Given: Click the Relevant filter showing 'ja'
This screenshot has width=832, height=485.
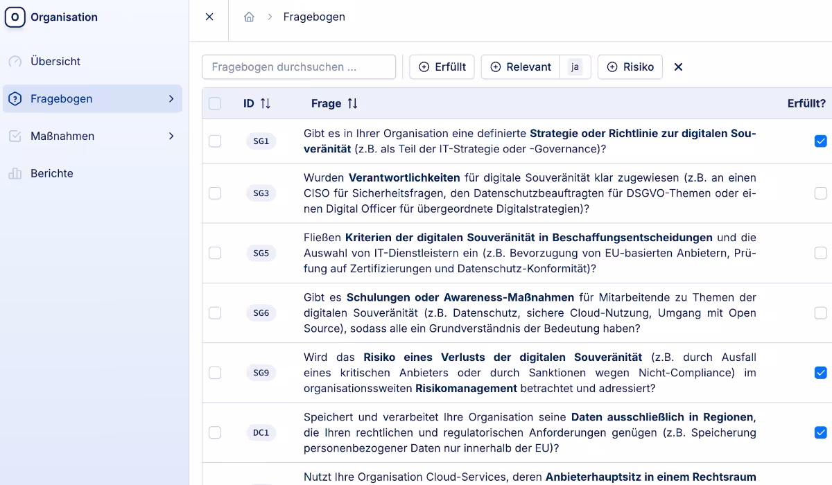Looking at the screenshot, I should pyautogui.click(x=575, y=67).
